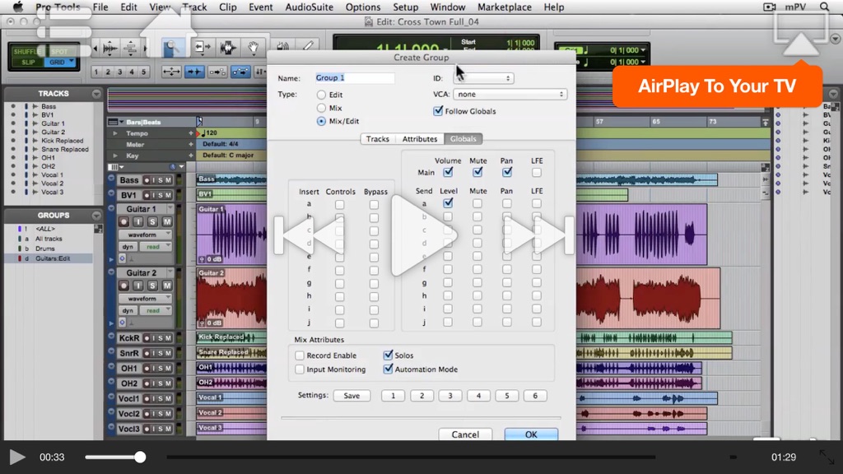Solo the Guitar 1 track
Screen dimensions: 843x474
point(152,221)
